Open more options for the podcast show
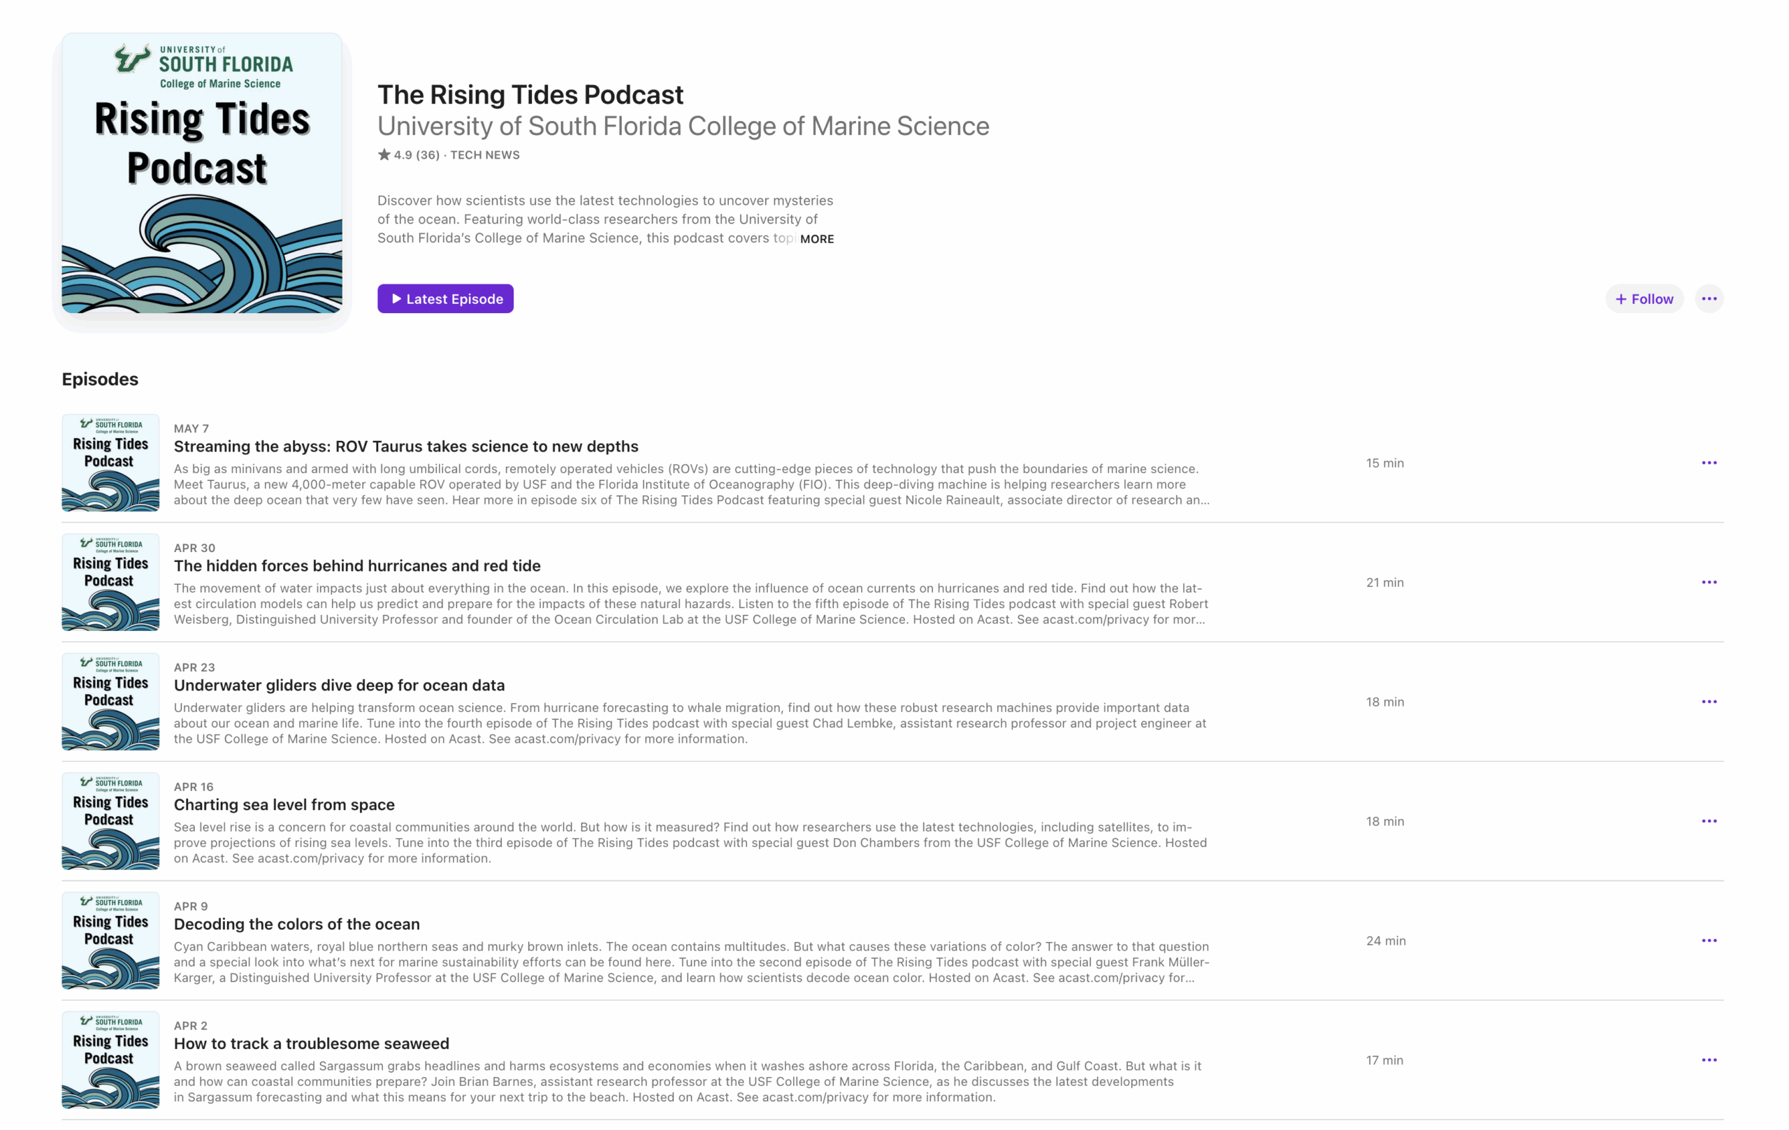The width and height of the screenshot is (1789, 1130). coord(1708,298)
